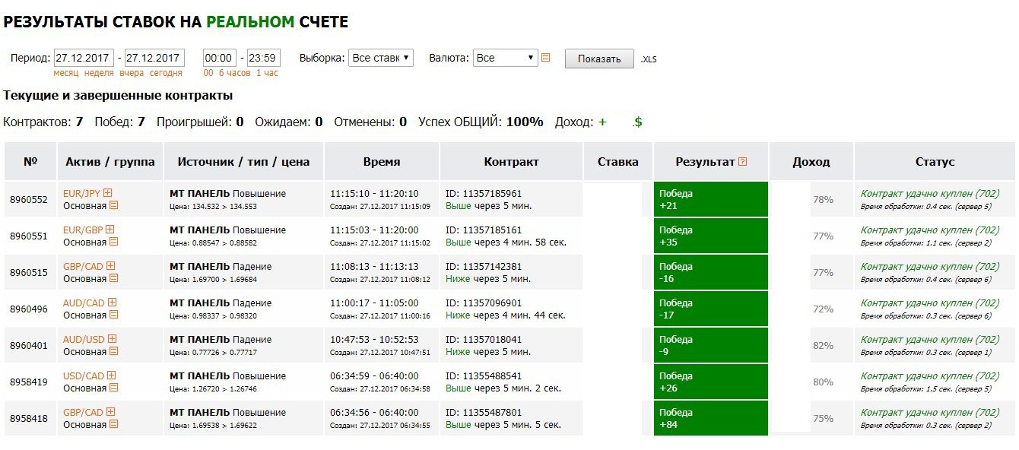Click the Время column header
Viewport: 1019px width, 450px height.
[x=382, y=162]
